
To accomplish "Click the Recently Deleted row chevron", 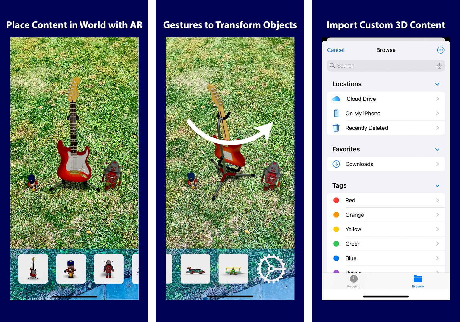I will tap(437, 128).
